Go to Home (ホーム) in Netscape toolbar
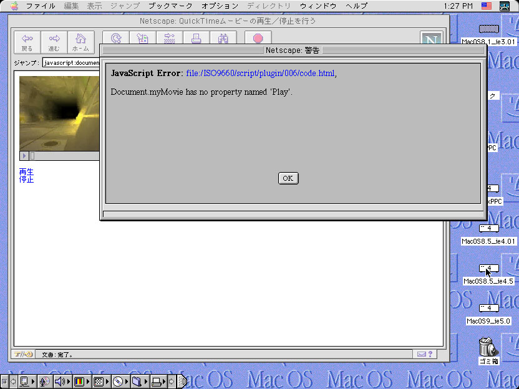Screen dimensions: 519x389 click(80, 42)
